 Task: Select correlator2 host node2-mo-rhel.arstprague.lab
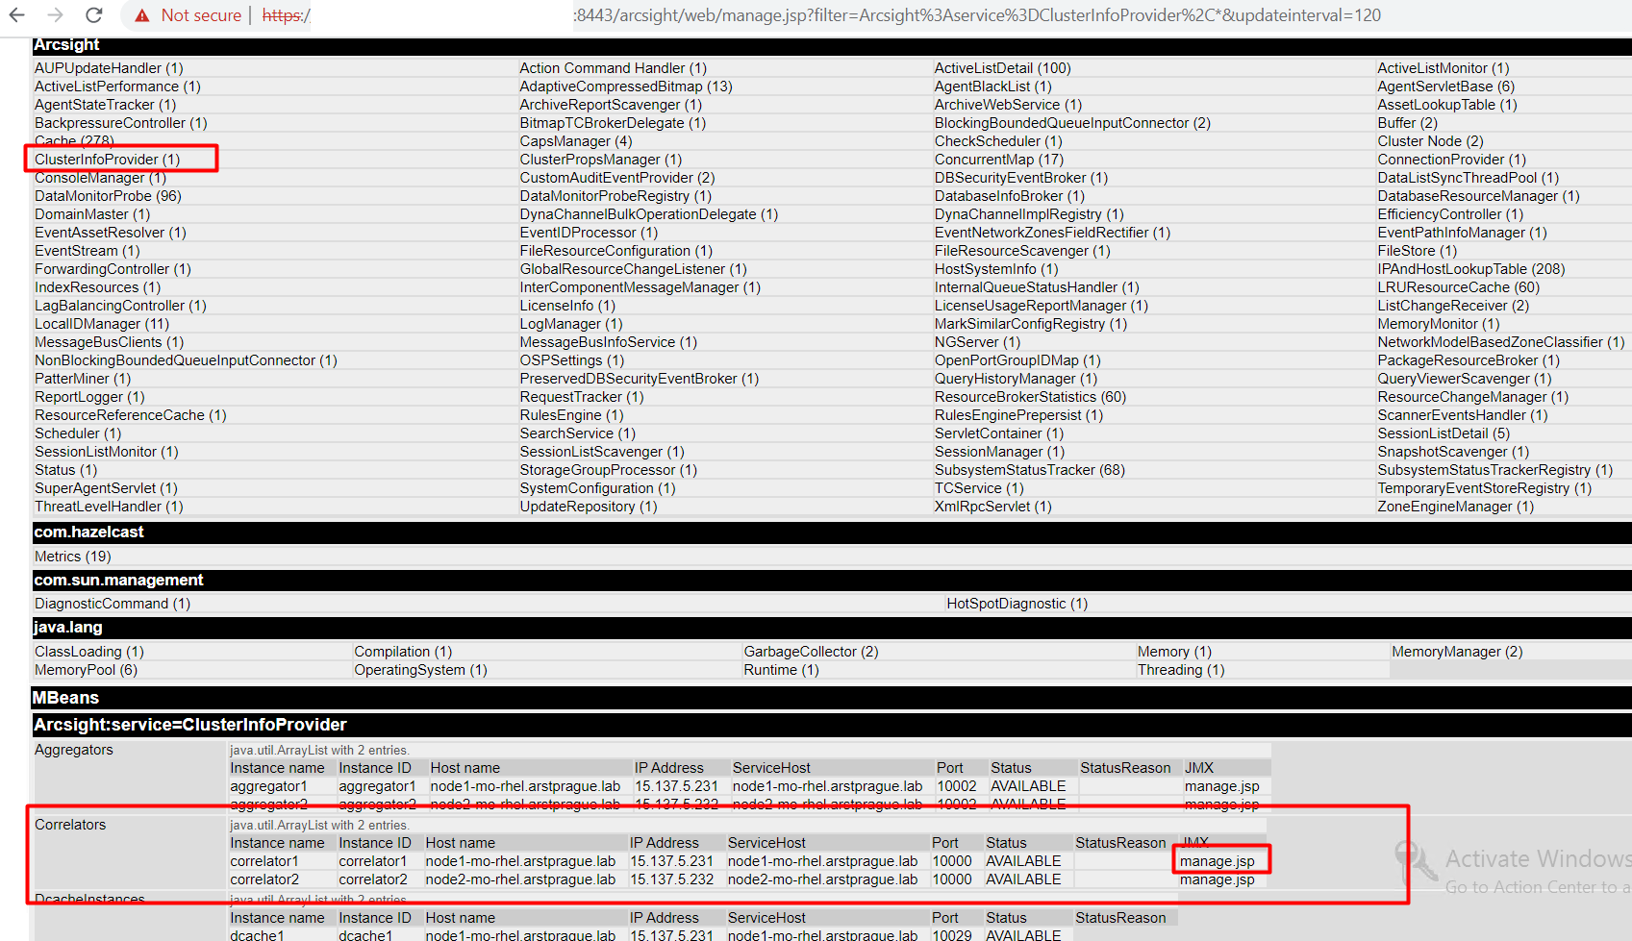[x=520, y=879]
